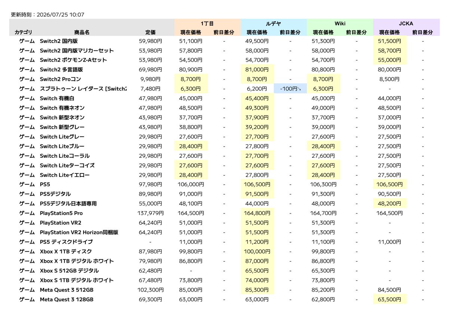Click ルデヤ price 49,500円
Viewport: 449px width, 317px height.
(x=257, y=41)
